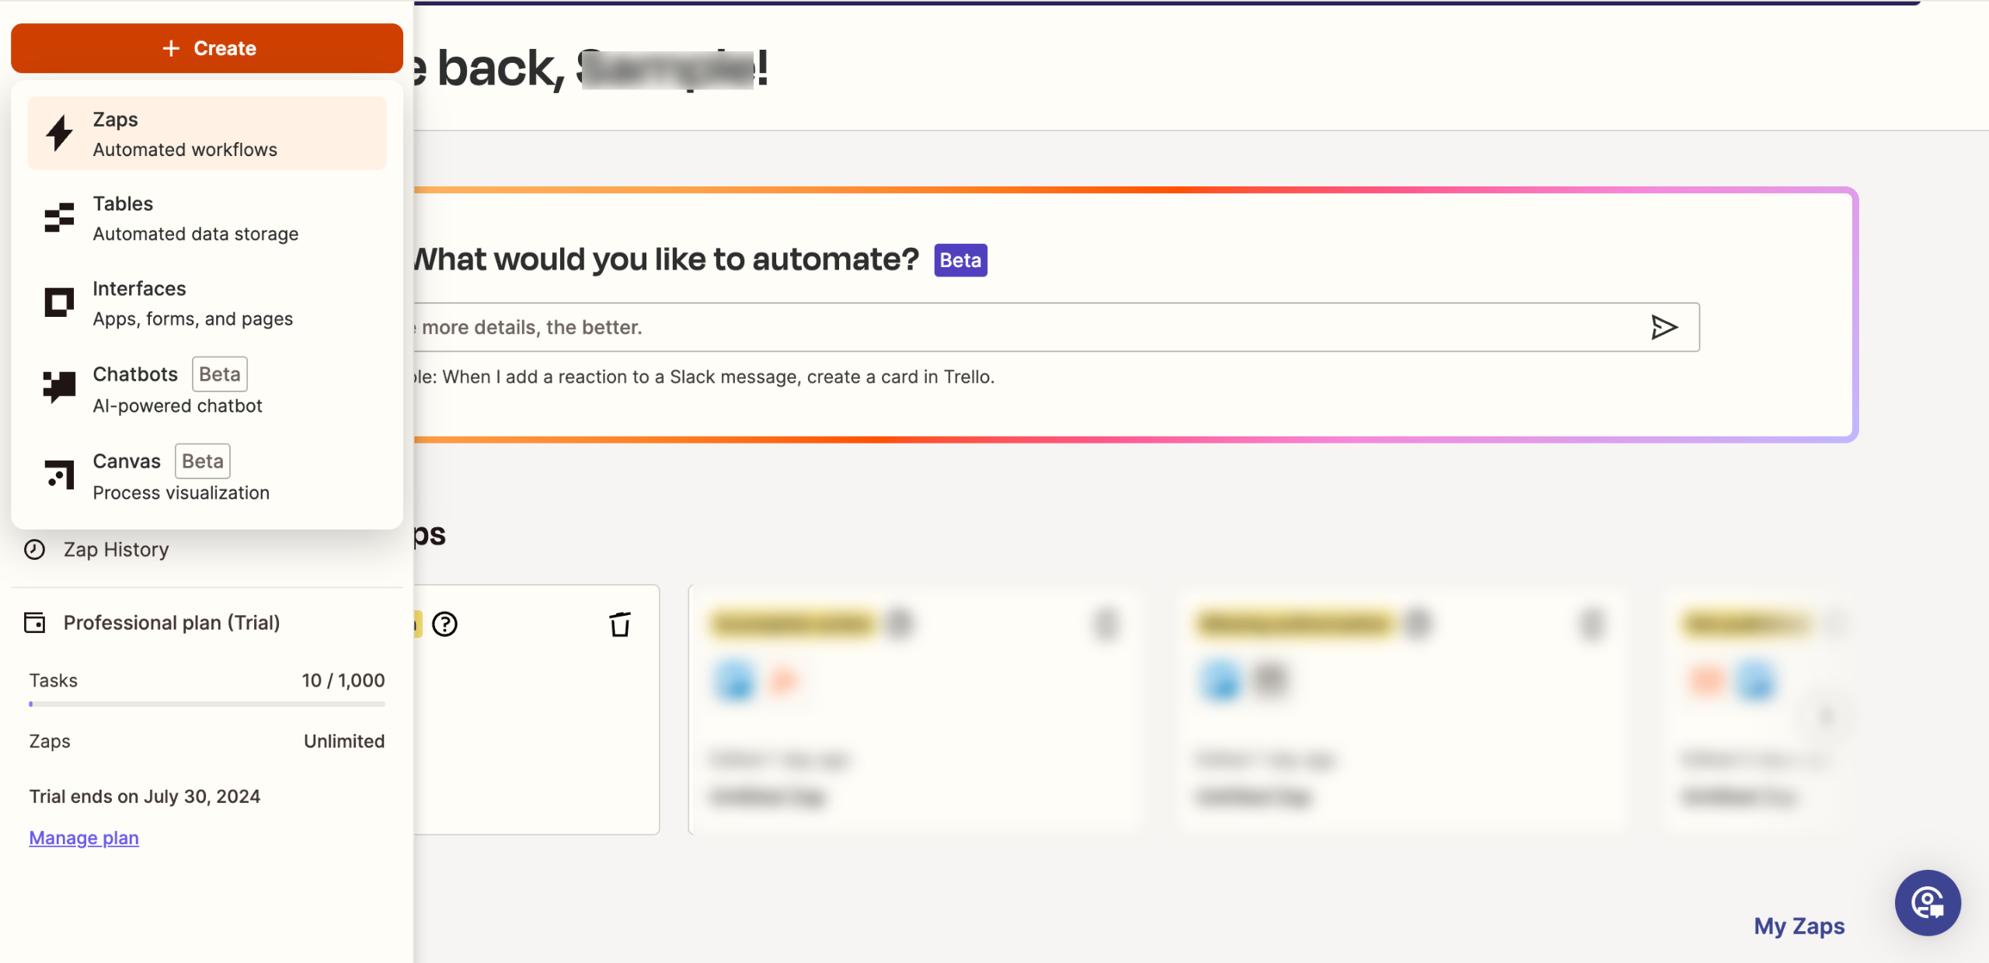The width and height of the screenshot is (1989, 963).
Task: Click the question mark help icon
Action: (x=444, y=624)
